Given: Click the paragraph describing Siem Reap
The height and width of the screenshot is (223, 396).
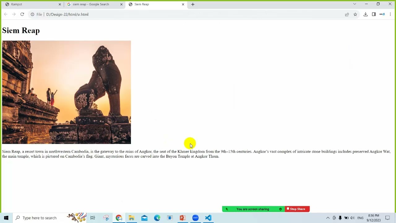Looking at the screenshot, I should [x=196, y=154].
